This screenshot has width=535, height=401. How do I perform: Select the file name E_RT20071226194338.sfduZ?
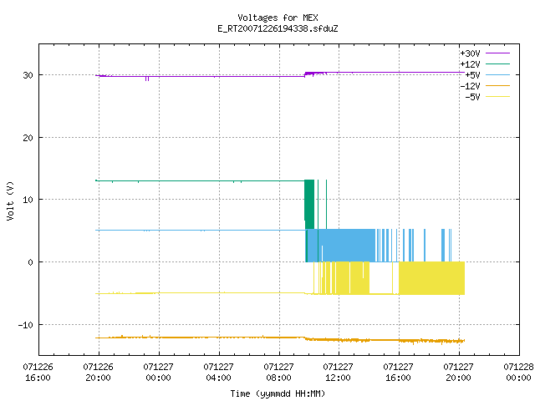[278, 28]
